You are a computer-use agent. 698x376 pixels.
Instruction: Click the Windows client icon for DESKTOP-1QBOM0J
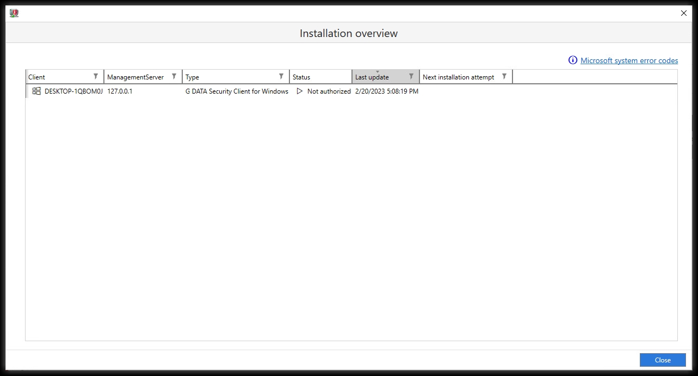36,91
